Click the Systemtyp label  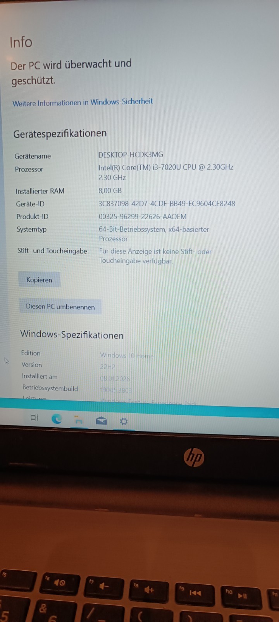(31, 229)
